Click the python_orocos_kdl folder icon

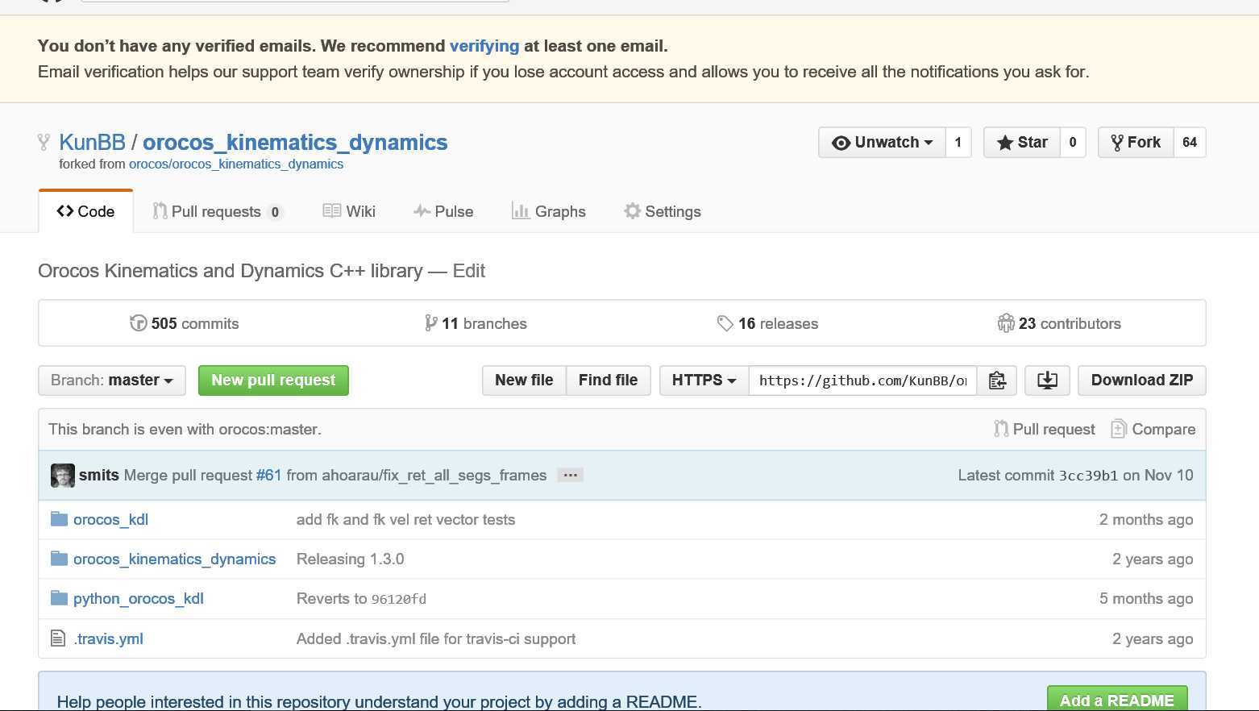click(x=59, y=598)
